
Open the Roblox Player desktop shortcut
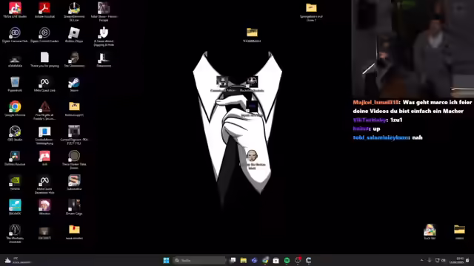click(74, 35)
